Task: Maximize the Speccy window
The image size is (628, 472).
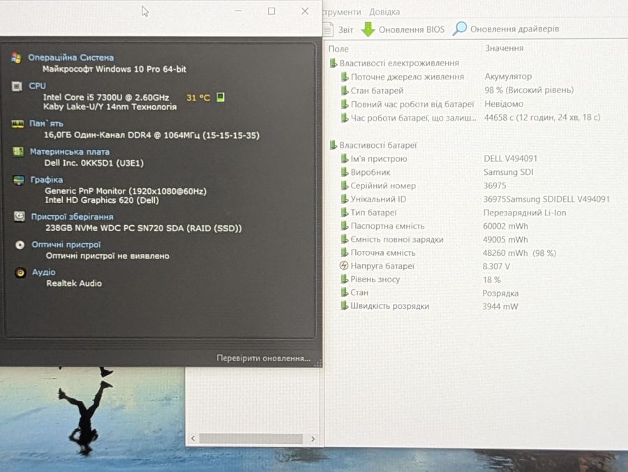Action: coord(271,11)
